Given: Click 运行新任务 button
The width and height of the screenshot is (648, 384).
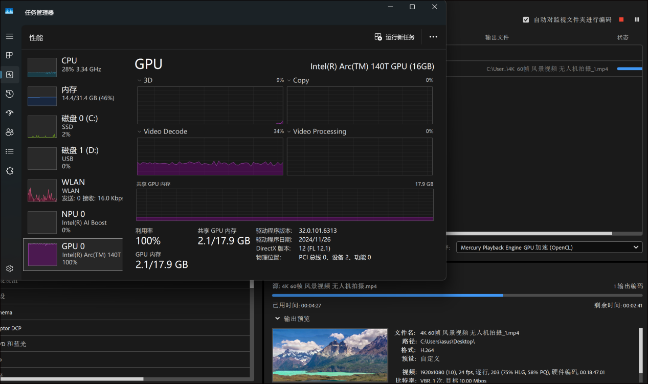Looking at the screenshot, I should (x=394, y=37).
